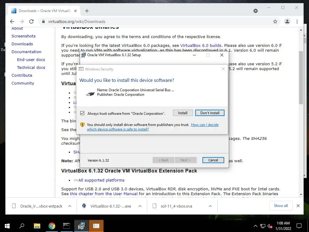Show hidden system tray icons

(x=255, y=226)
